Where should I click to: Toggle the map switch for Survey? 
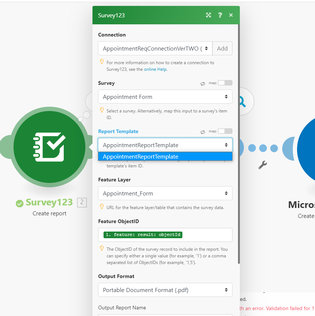click(x=225, y=83)
